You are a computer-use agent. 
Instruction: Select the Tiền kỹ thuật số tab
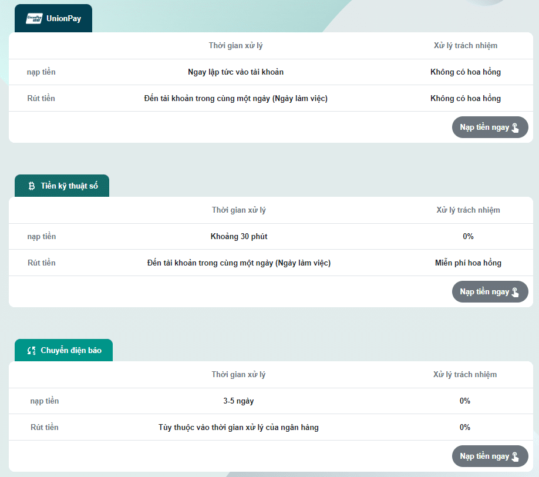(69, 186)
